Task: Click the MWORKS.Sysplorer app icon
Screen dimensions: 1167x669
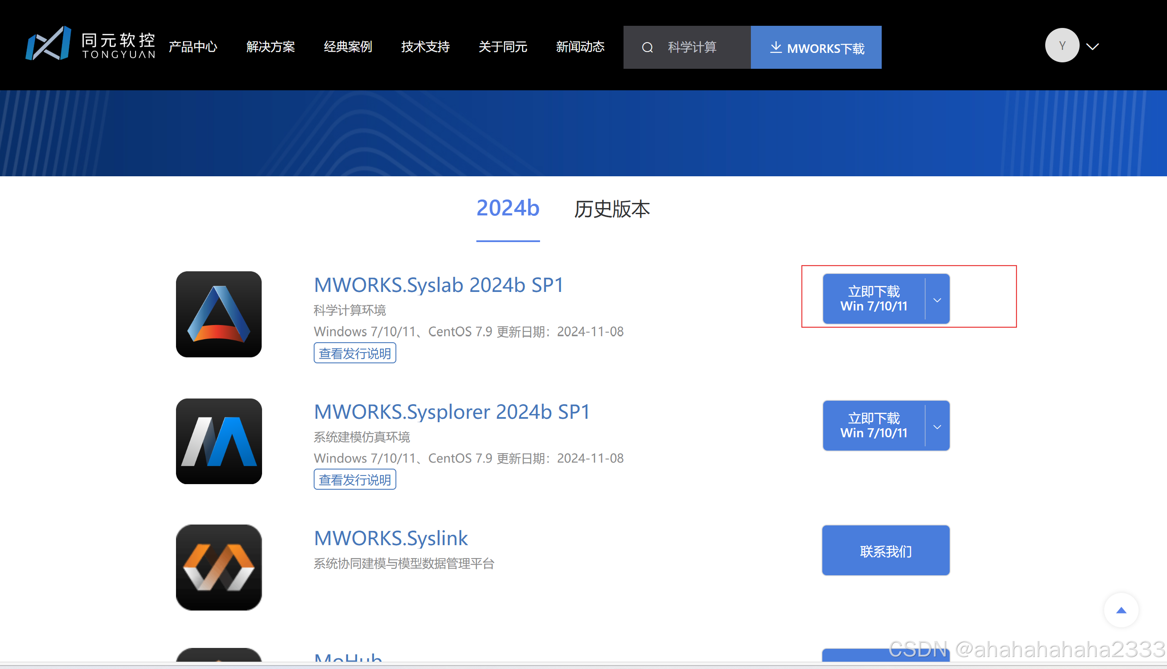Action: 219,441
